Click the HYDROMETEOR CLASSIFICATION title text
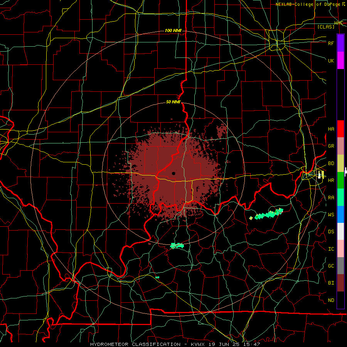Image resolution: width=347 pixels, height=347 pixels. [135, 344]
